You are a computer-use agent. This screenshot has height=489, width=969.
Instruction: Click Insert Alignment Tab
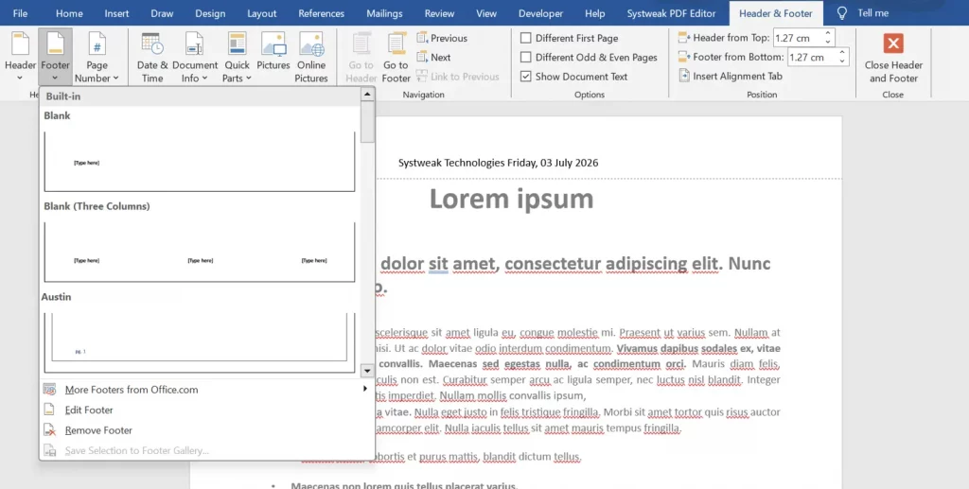731,76
